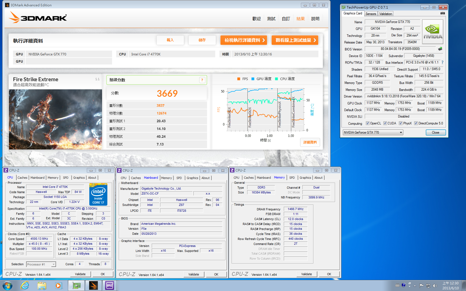Image resolution: width=466 pixels, height=291 pixels.
Task: Open Windows Explorer folder from the taskbar
Action: point(42,285)
